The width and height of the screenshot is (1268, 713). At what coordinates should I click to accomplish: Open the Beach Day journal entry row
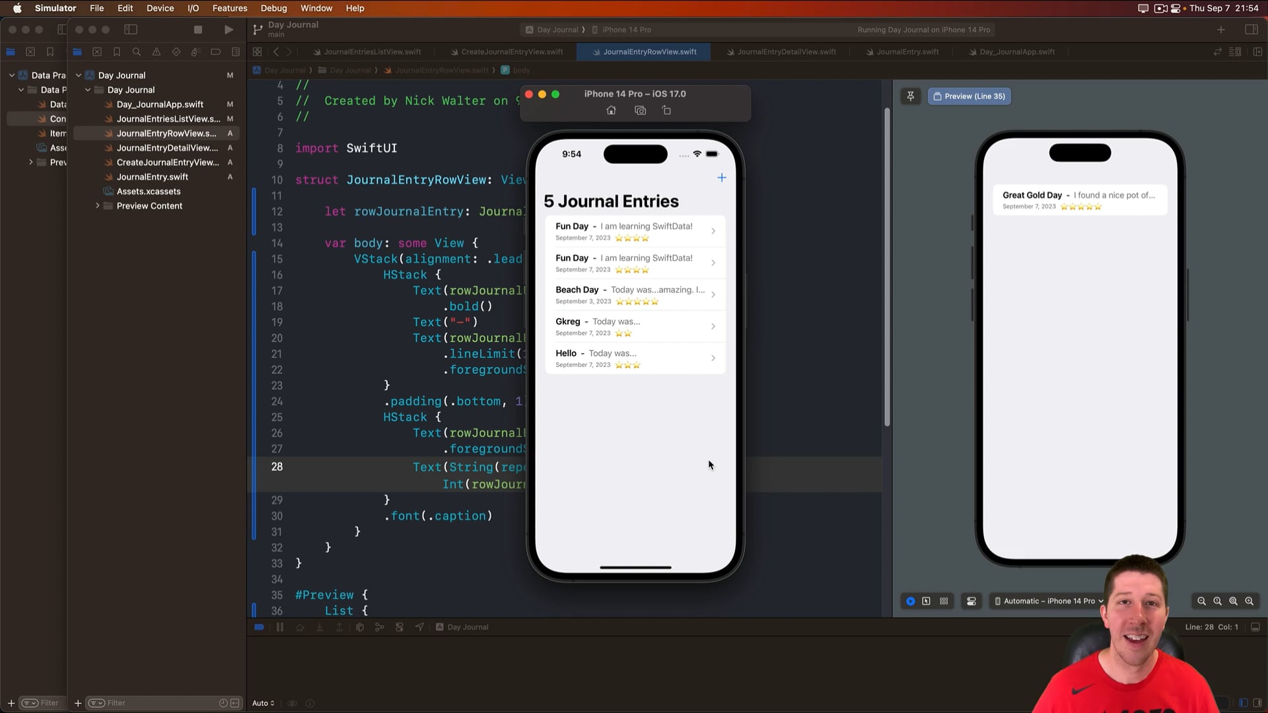click(x=635, y=295)
